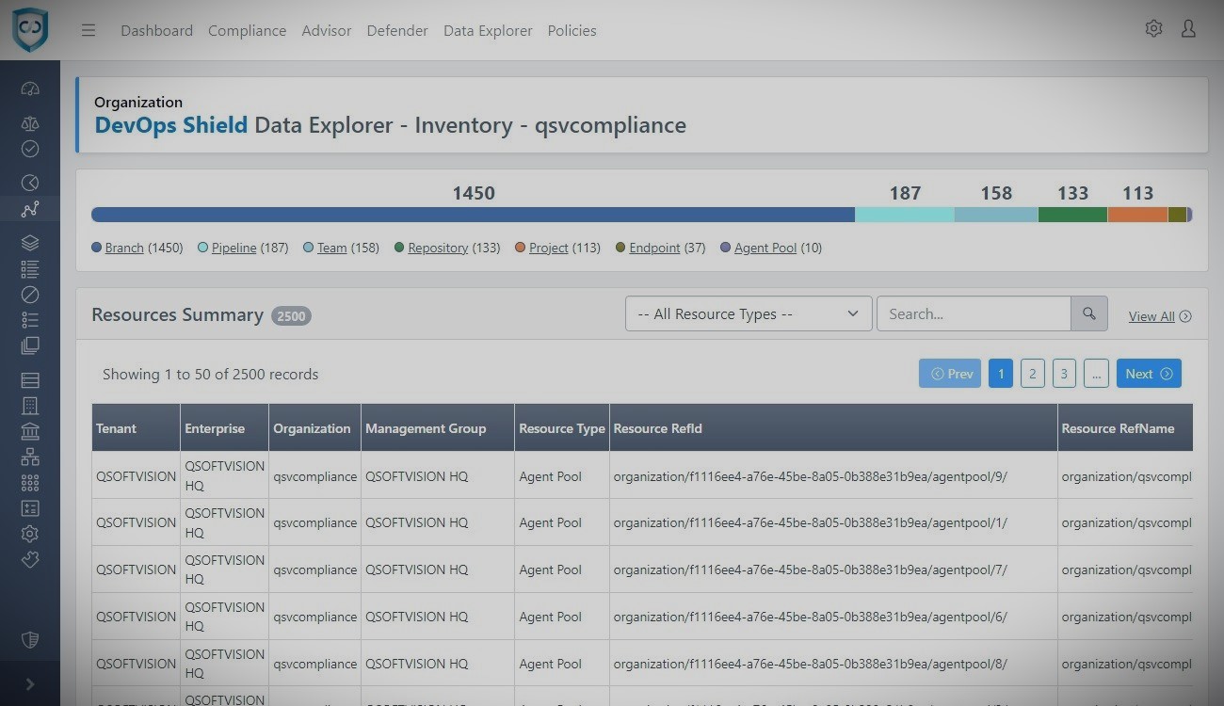Click the balance scales sidebar icon
Screen dimensions: 1224x706
(30, 123)
